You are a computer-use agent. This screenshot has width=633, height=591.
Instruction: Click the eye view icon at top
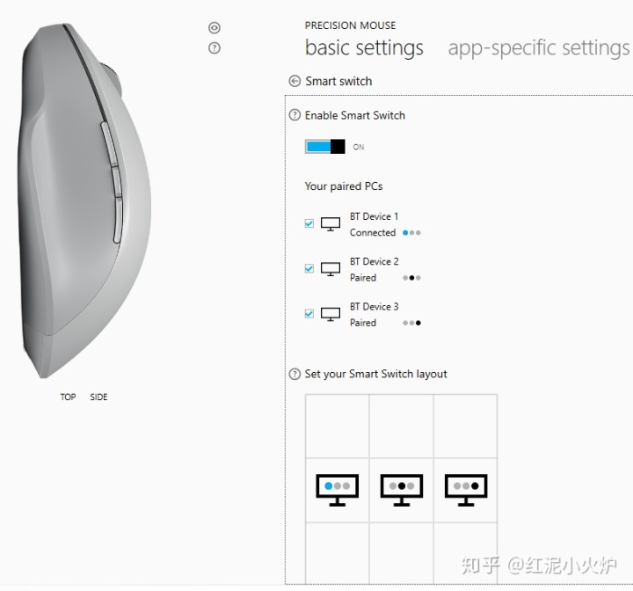[214, 28]
